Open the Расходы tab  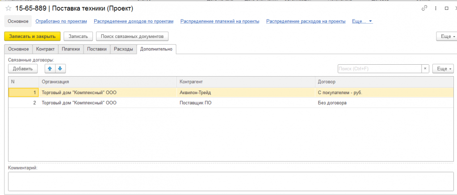tap(123, 49)
